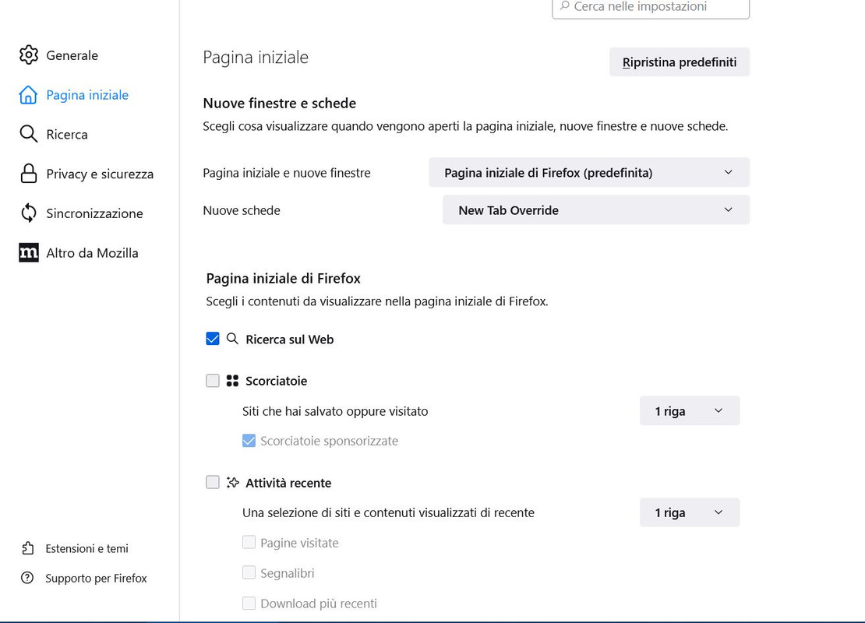The height and width of the screenshot is (623, 865).
Task: Check the Pagine visitate checkbox
Action: [x=249, y=543]
